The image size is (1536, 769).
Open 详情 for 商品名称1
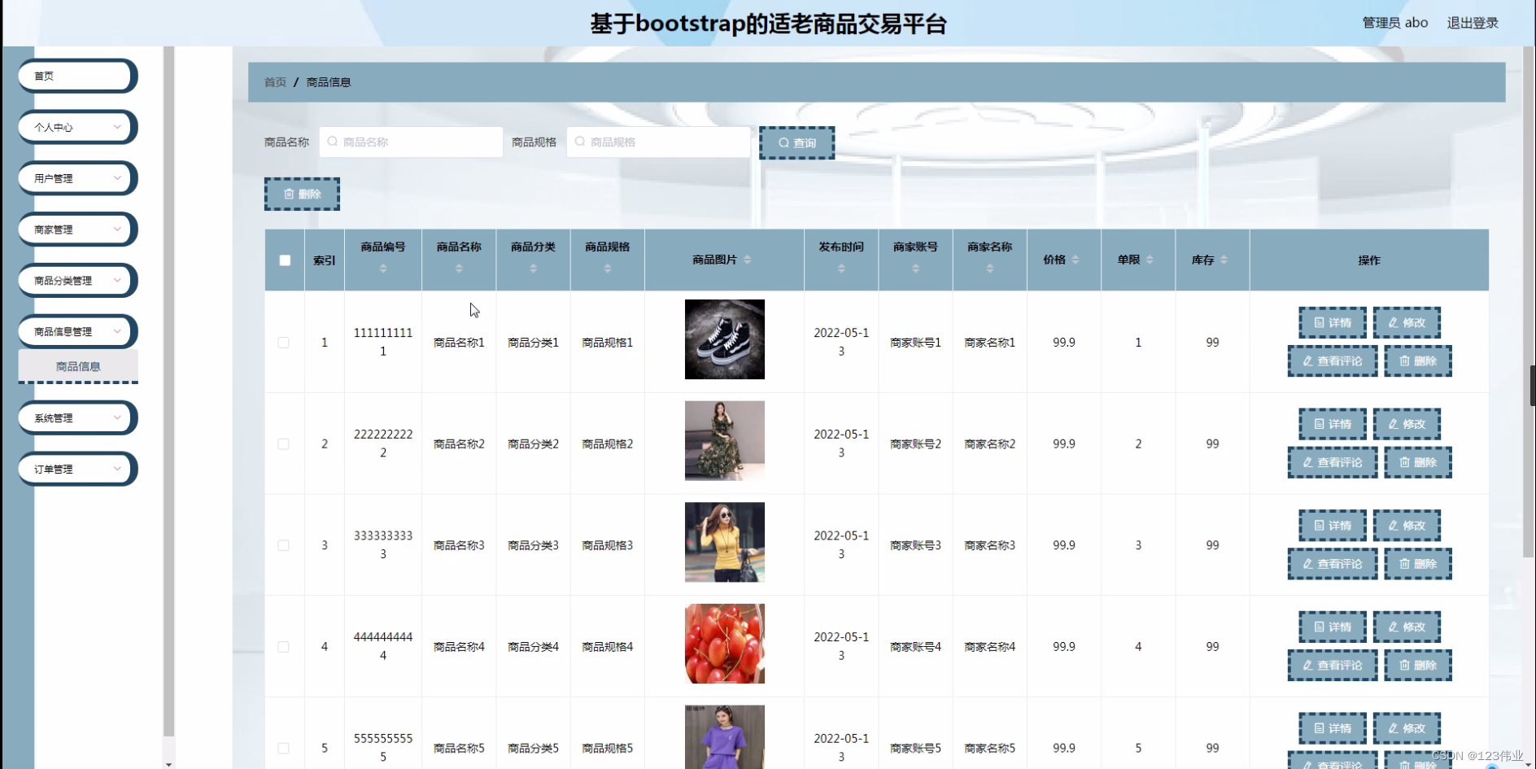(x=1332, y=321)
